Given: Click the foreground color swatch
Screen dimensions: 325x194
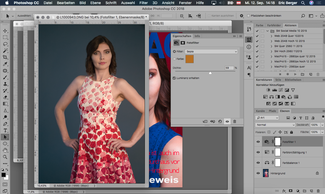Looking at the screenshot, I should point(4,175).
